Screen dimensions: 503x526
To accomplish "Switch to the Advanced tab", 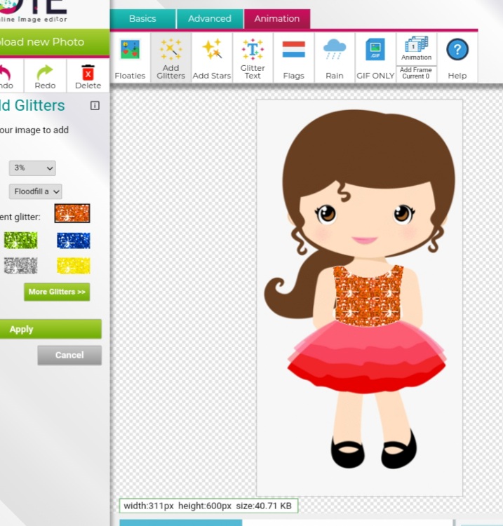I will coord(209,19).
